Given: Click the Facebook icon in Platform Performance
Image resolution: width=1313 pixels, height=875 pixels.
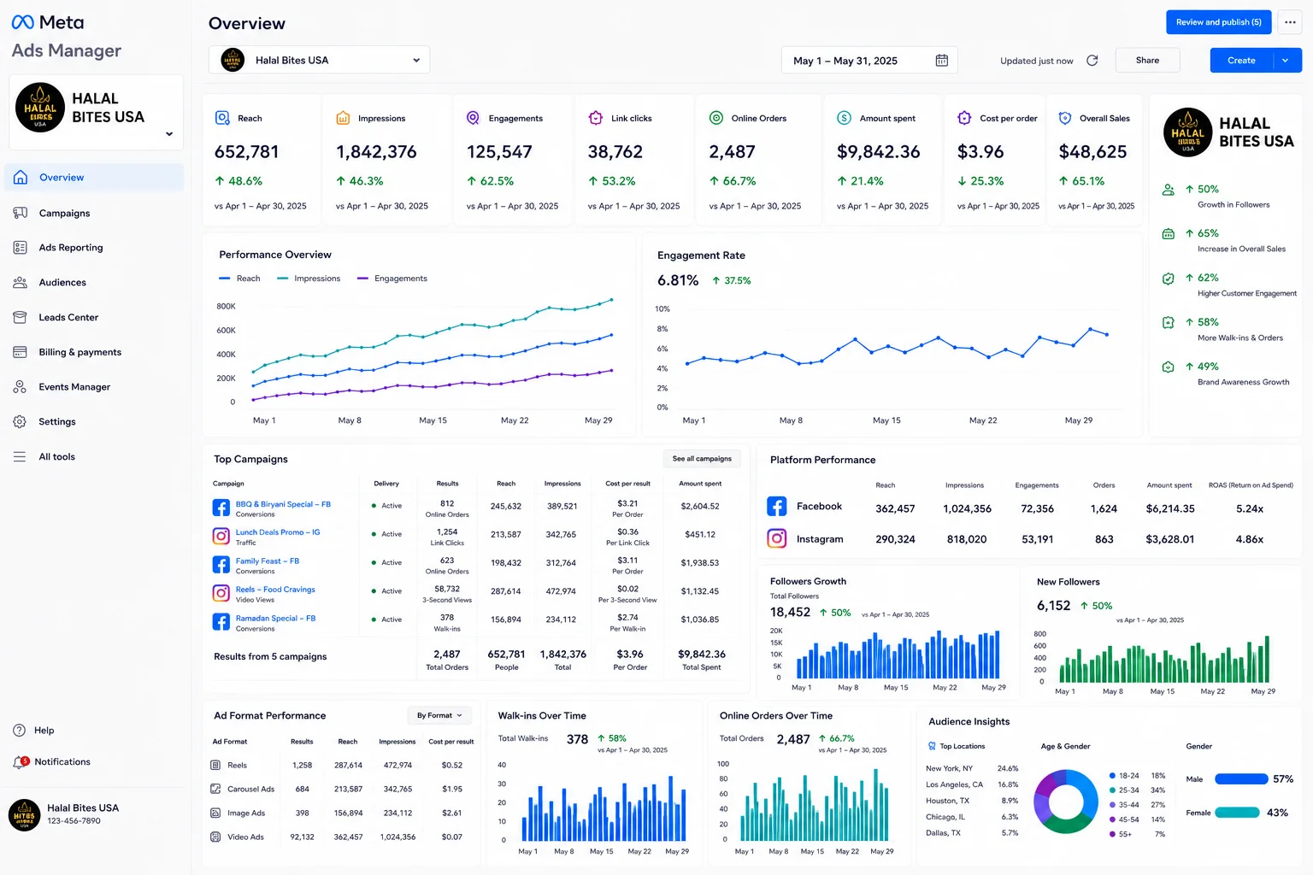Looking at the screenshot, I should [x=777, y=507].
